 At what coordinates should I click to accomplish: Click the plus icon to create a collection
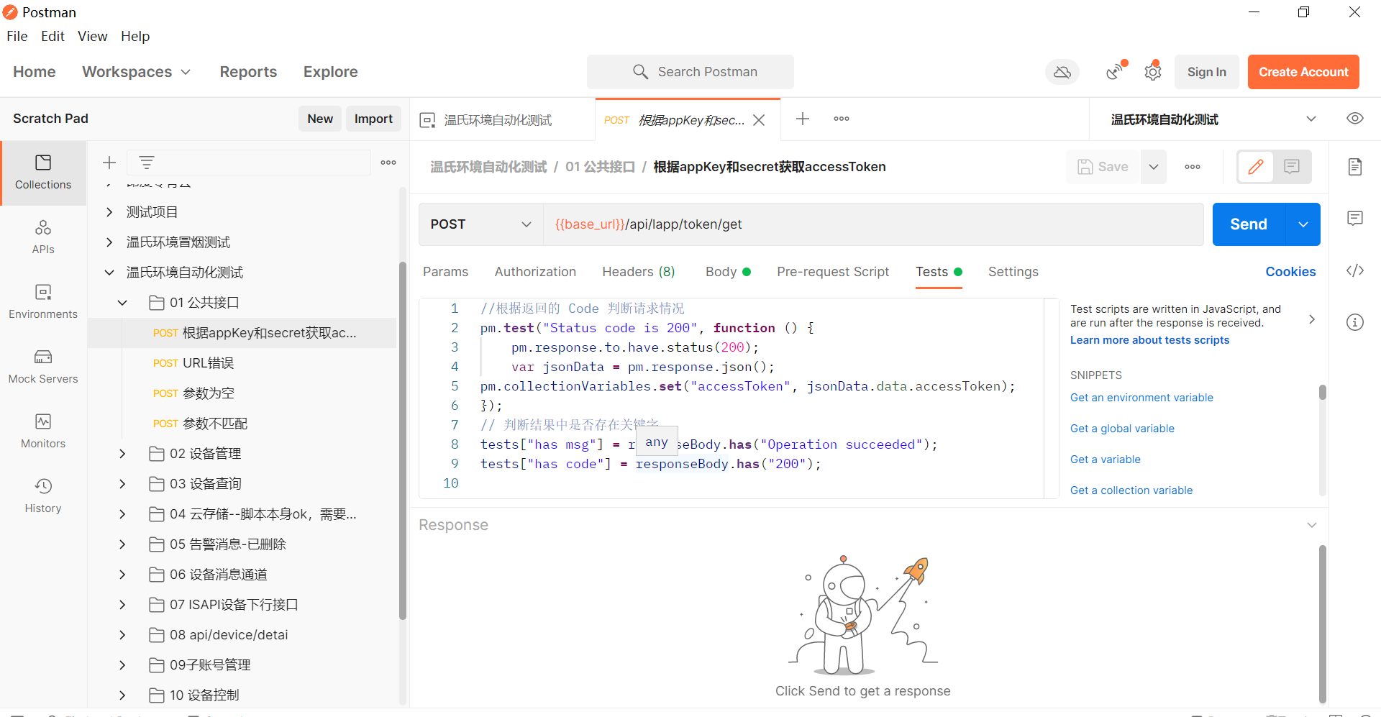coord(109,163)
